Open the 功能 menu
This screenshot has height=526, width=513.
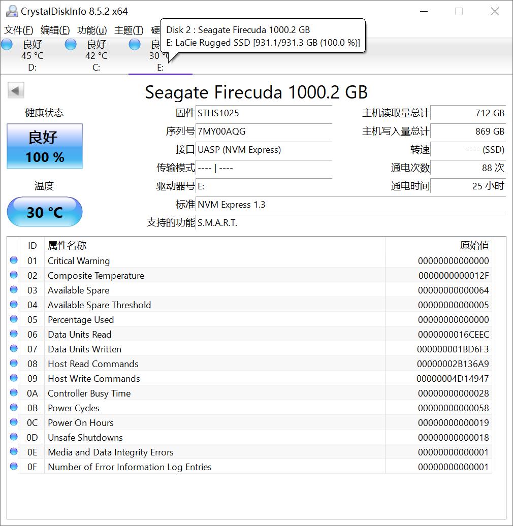click(91, 30)
